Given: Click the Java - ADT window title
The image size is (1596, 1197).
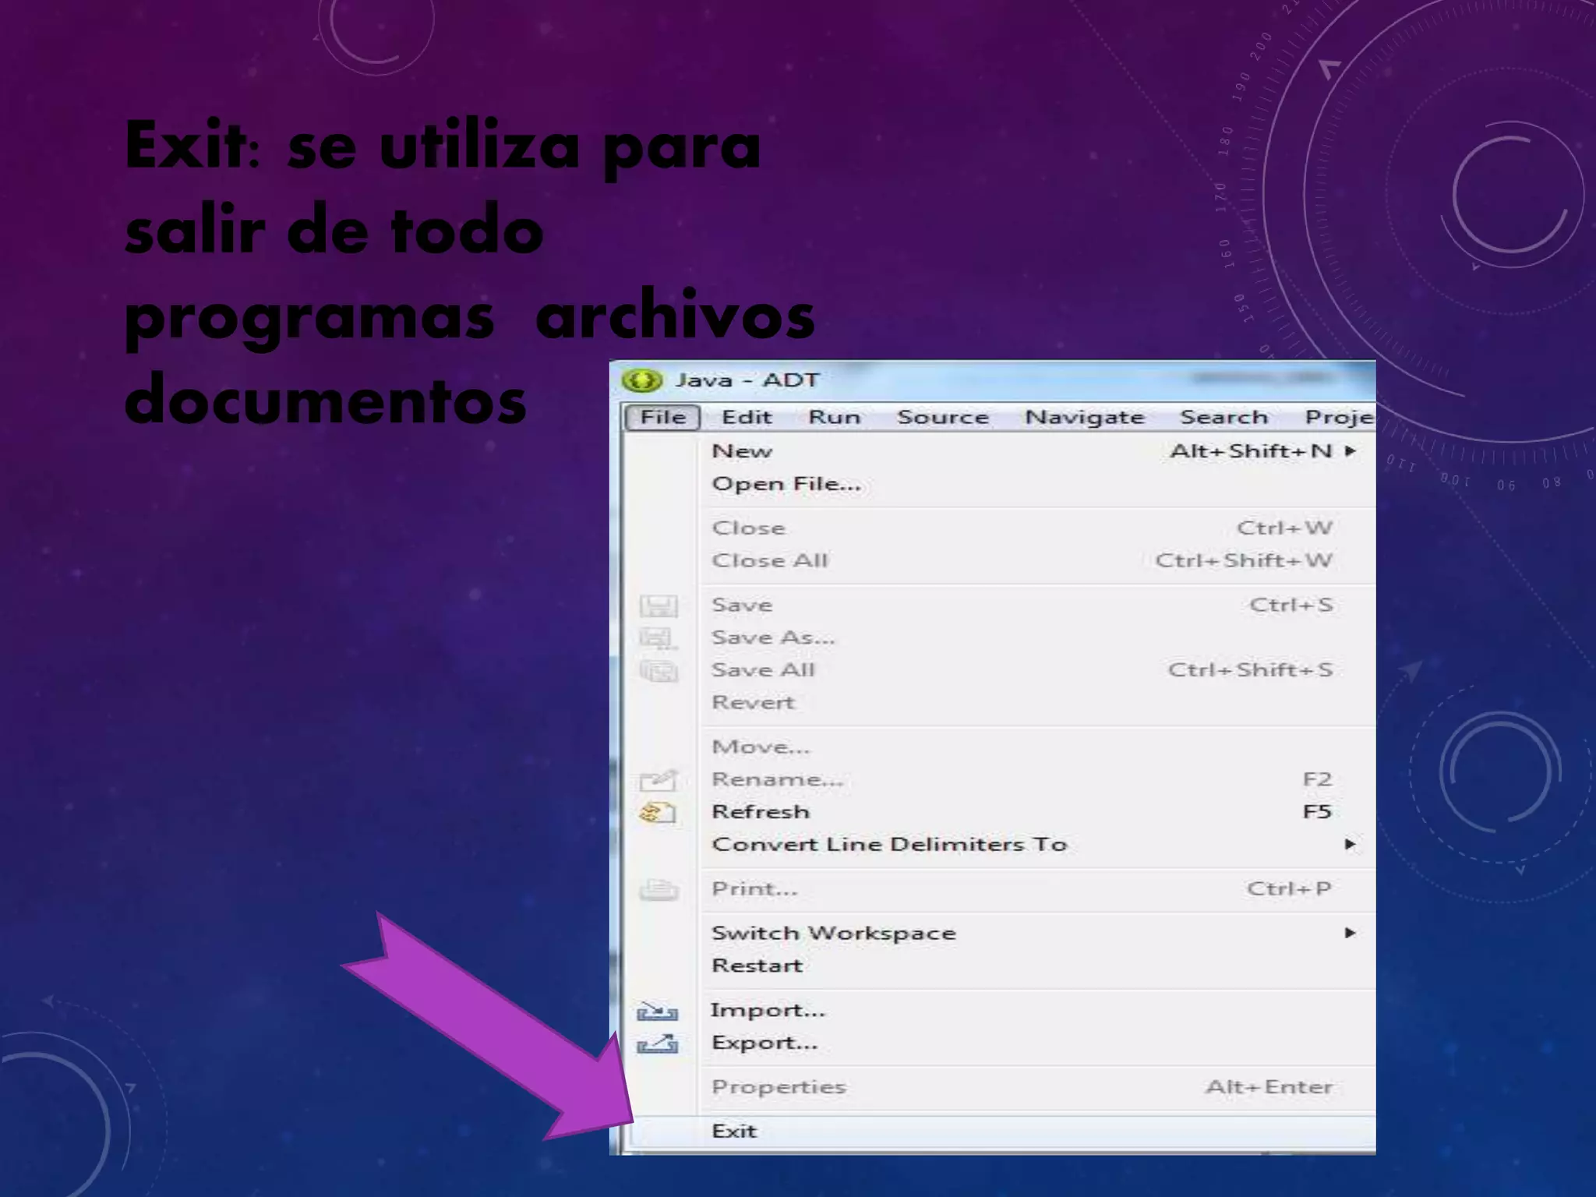Looking at the screenshot, I should tap(747, 380).
